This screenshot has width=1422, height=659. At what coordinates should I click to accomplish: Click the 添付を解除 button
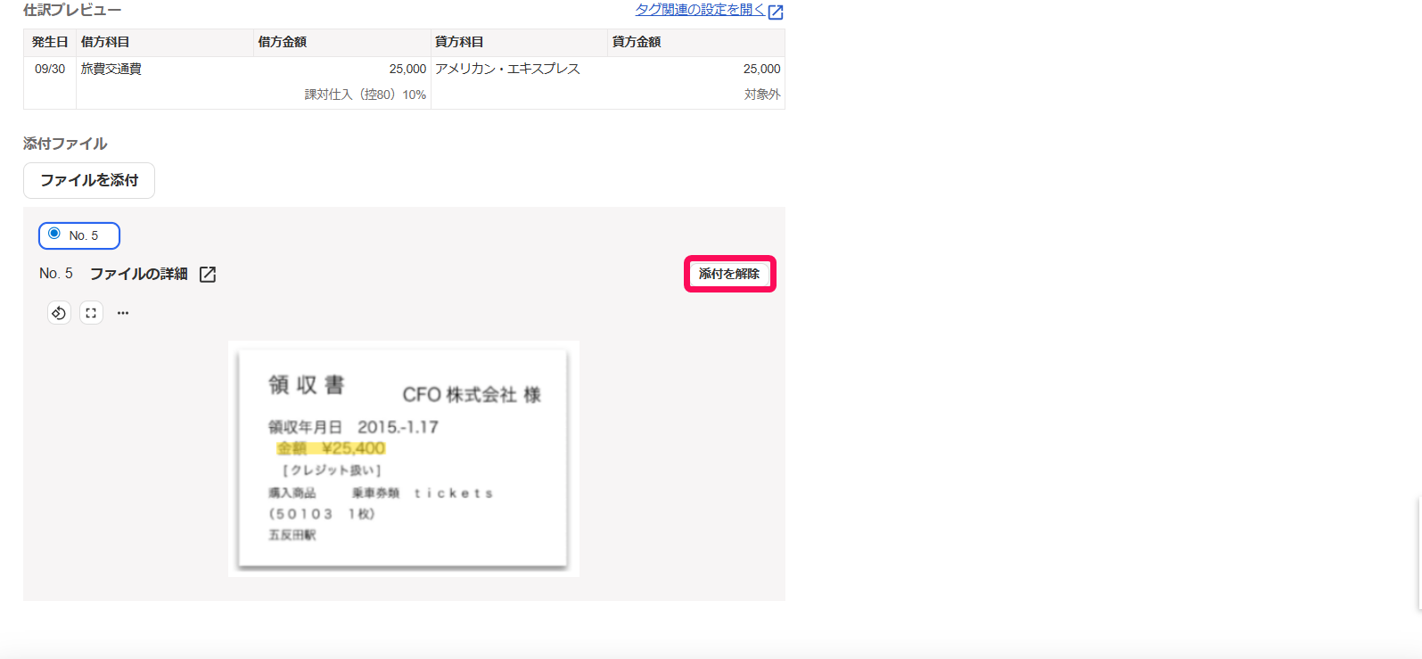coord(729,274)
